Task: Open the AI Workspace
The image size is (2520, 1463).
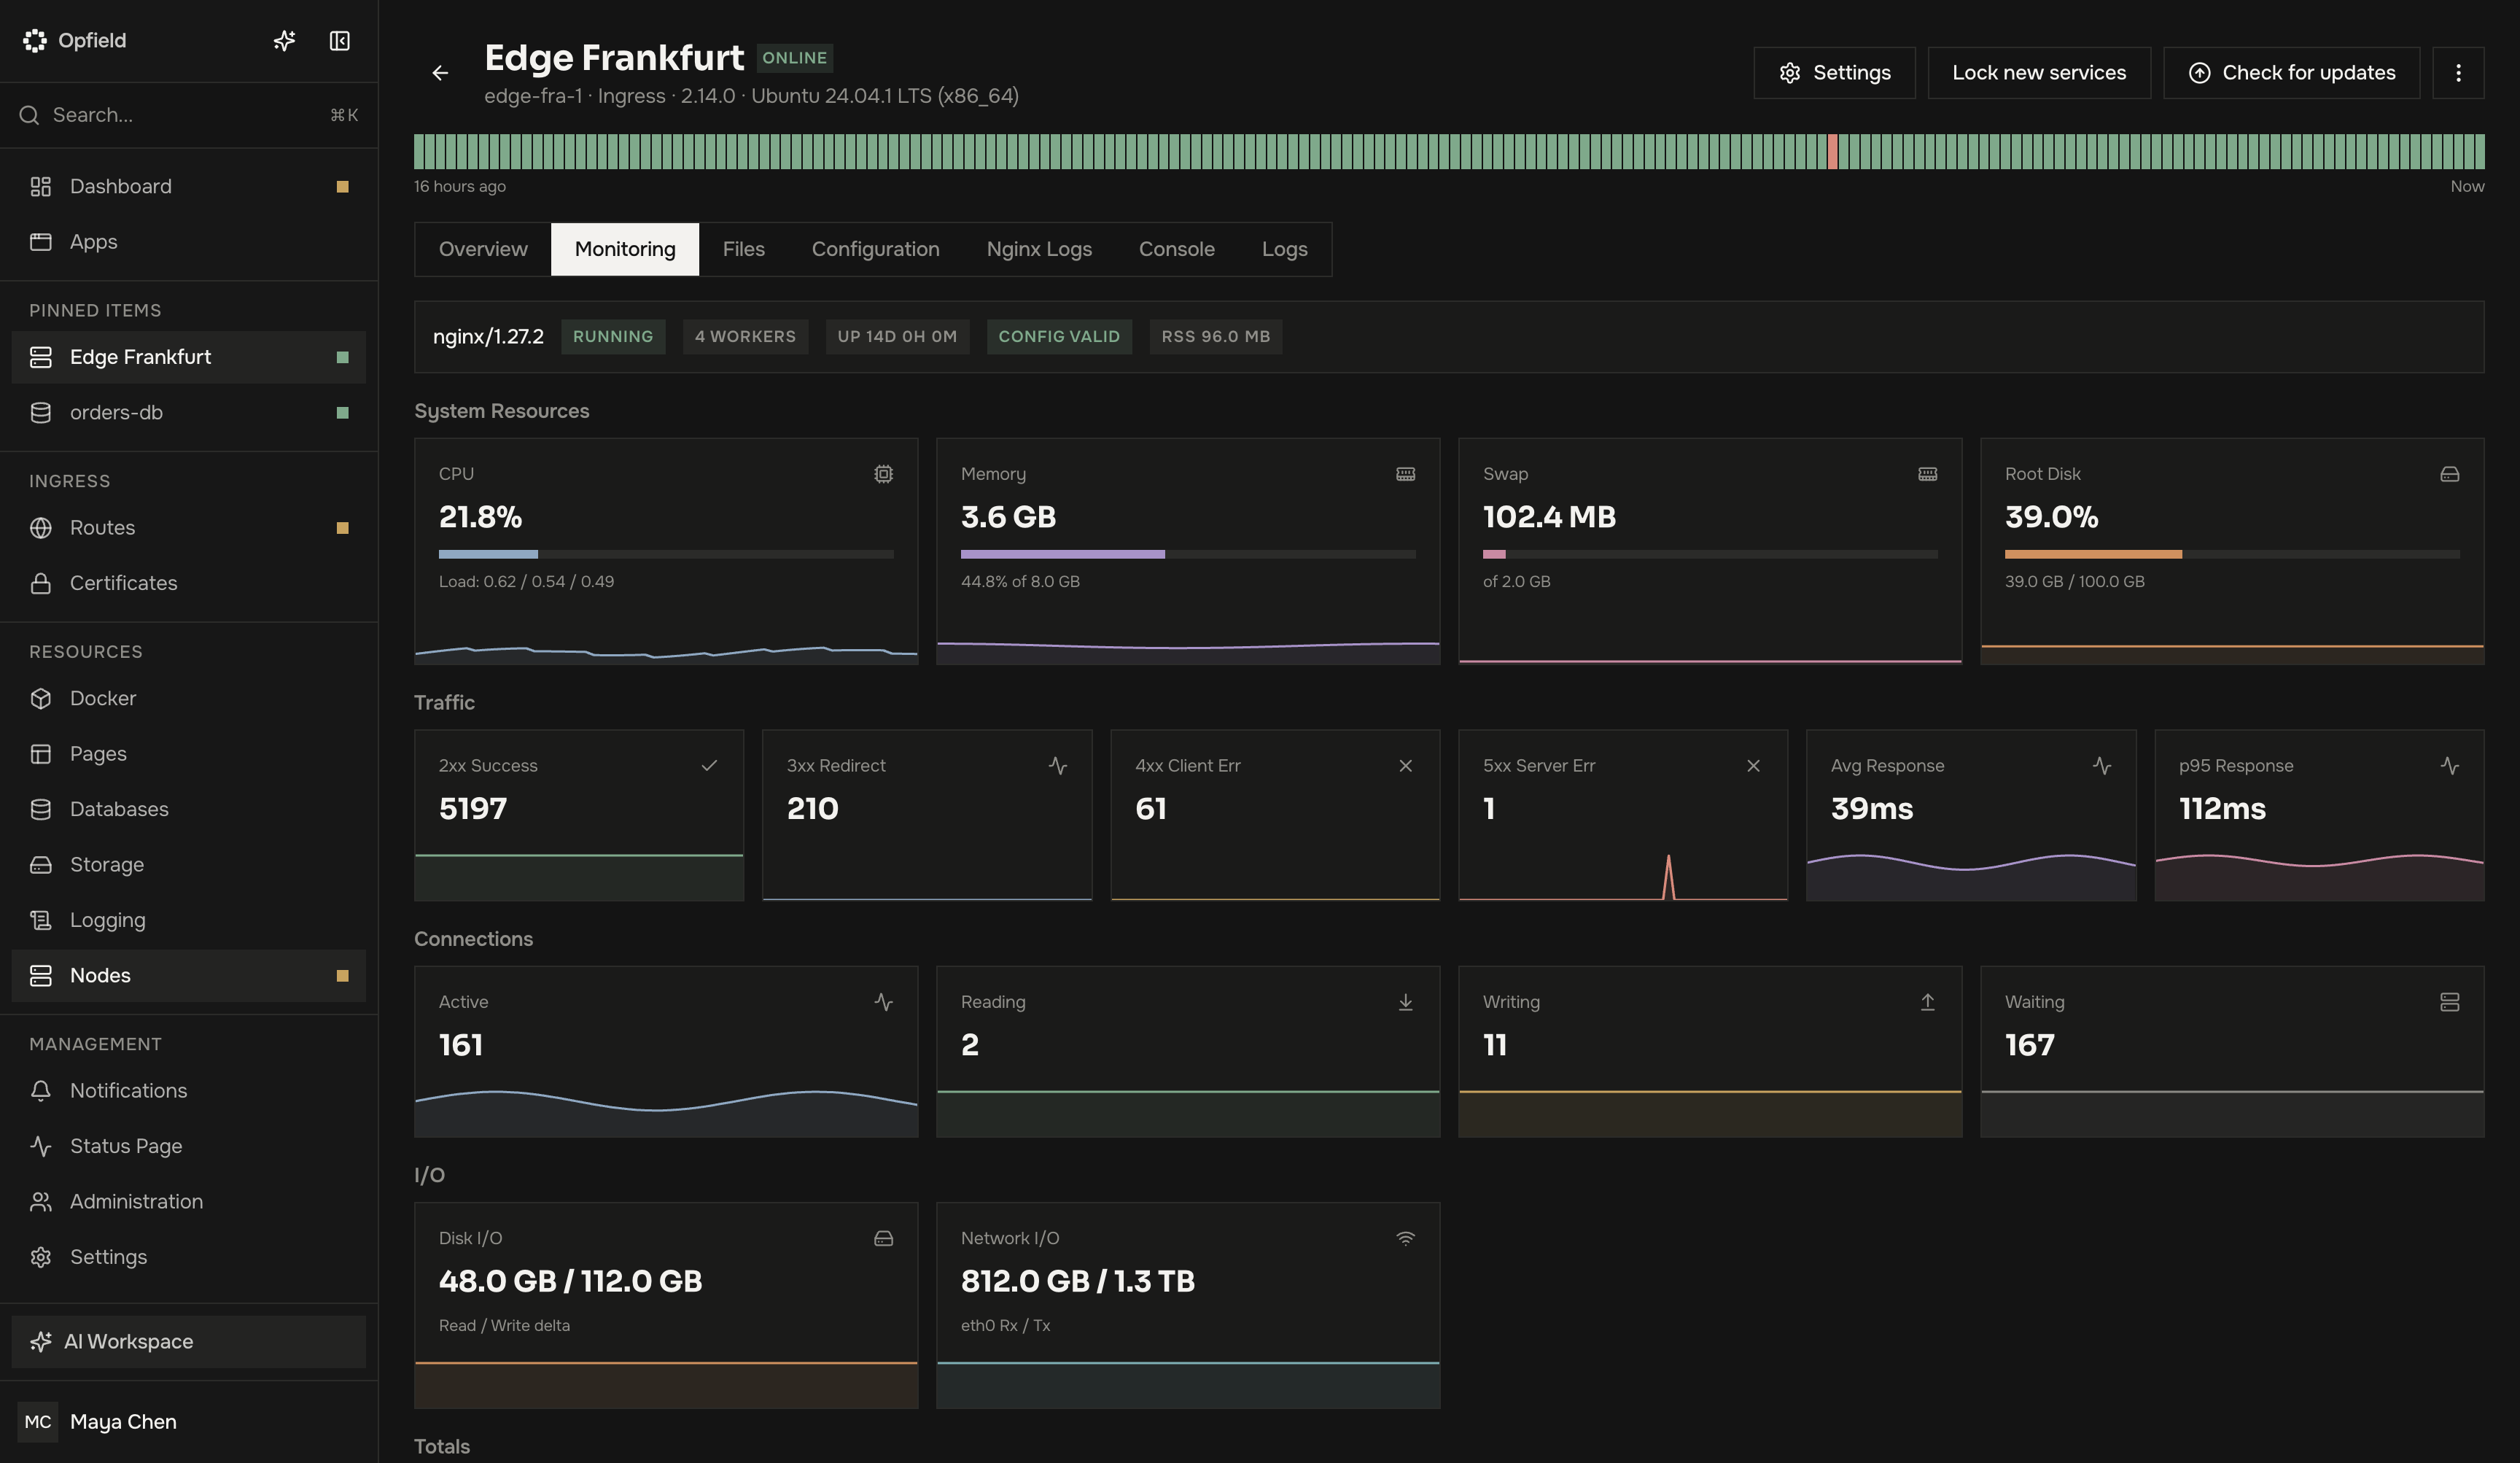Action: click(188, 1341)
